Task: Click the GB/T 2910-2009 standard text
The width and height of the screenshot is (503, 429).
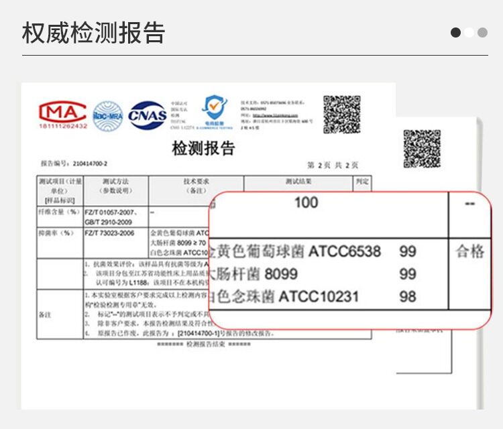Action: coord(109,222)
